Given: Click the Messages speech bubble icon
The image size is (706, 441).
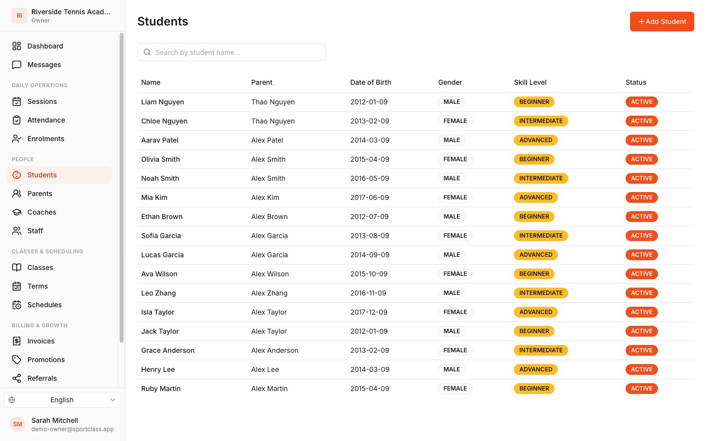Looking at the screenshot, I should tap(17, 65).
